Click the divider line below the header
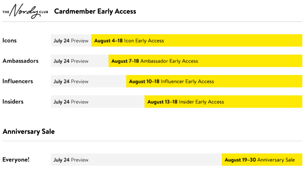Viewport: 305px width, 170px height. (152, 22)
